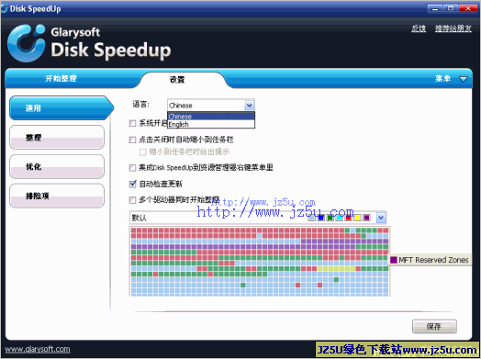The width and height of the screenshot is (481, 359).
Task: Enable 集成Disk SpeedUp到资源管理器右键菜单 checkbox
Action: click(132, 167)
